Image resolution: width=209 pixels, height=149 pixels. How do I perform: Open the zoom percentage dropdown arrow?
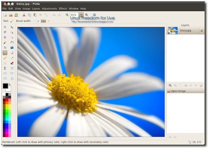tap(81, 15)
